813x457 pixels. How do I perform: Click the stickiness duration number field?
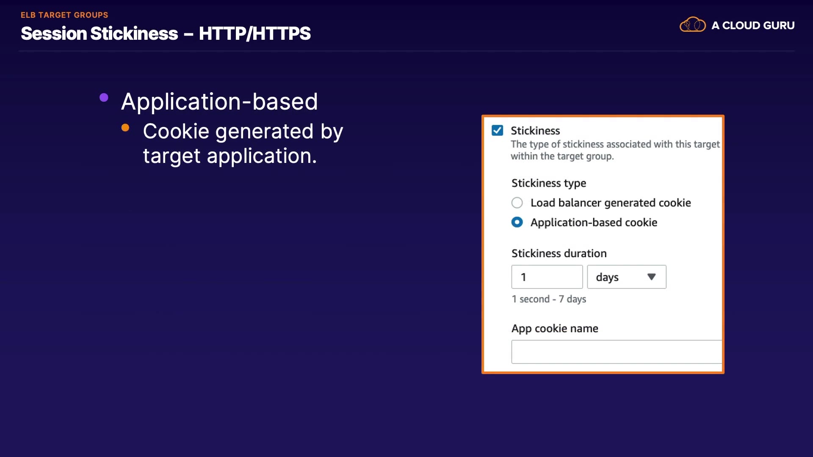[x=547, y=277]
